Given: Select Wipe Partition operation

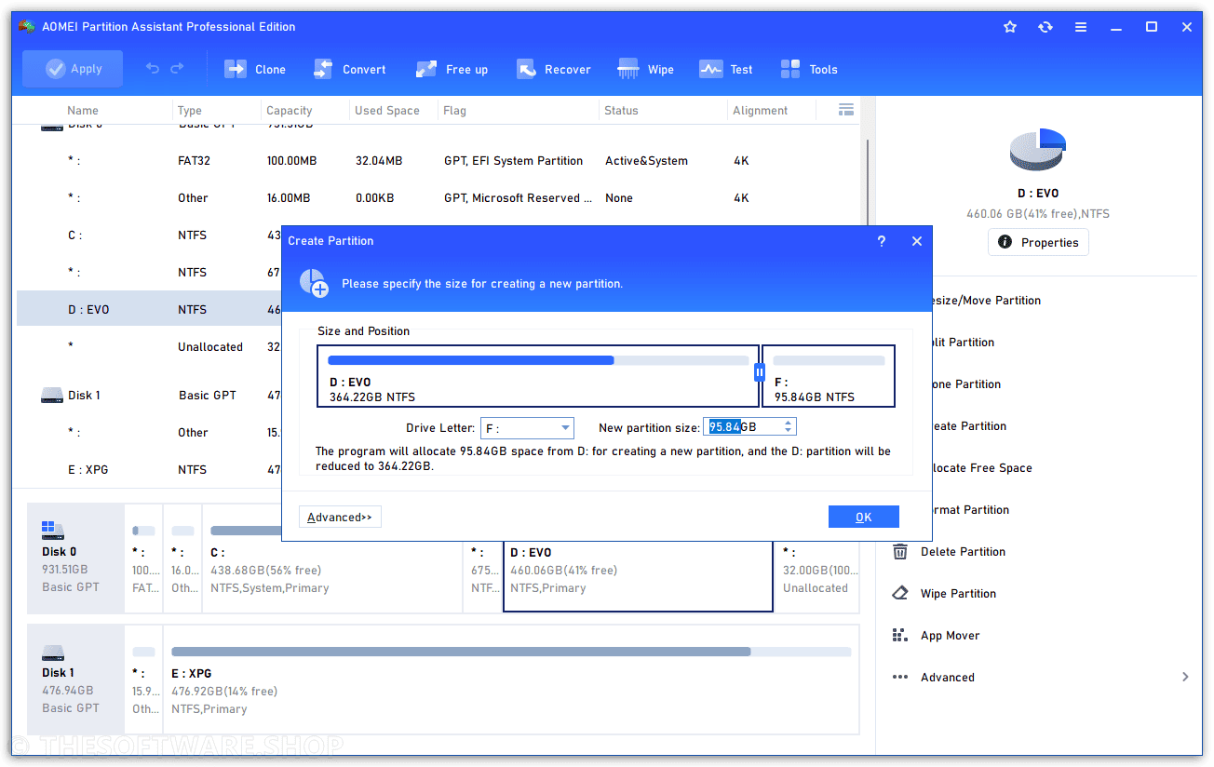Looking at the screenshot, I should coord(958,594).
